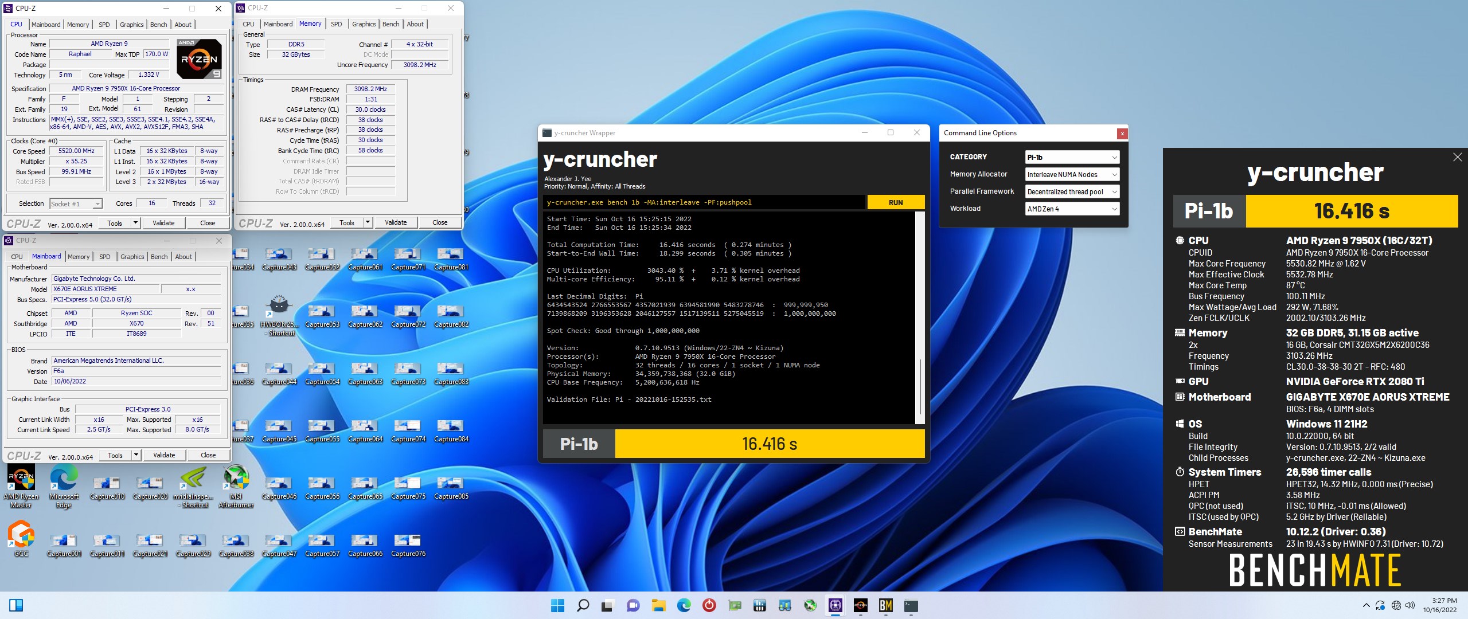Select the Capture043 desktop file
The image size is (1468, 619).
tap(279, 258)
